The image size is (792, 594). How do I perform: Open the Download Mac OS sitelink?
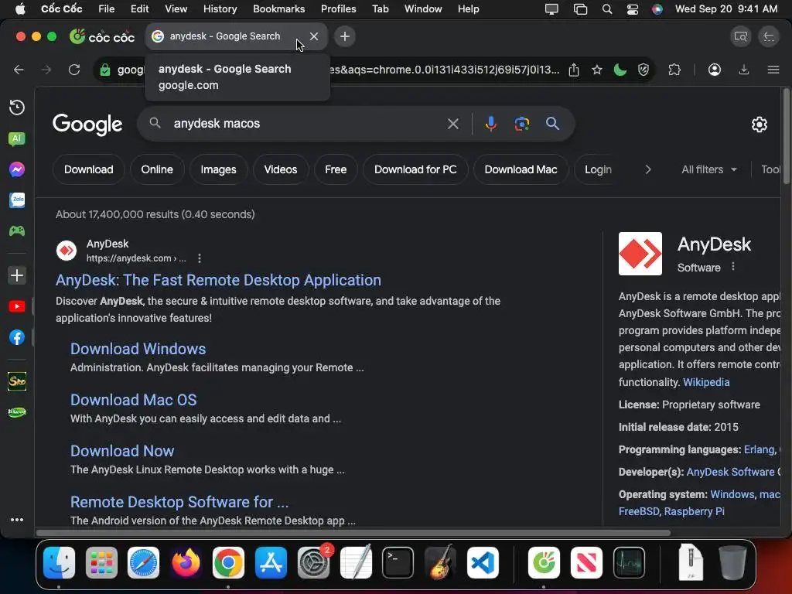pyautogui.click(x=133, y=400)
